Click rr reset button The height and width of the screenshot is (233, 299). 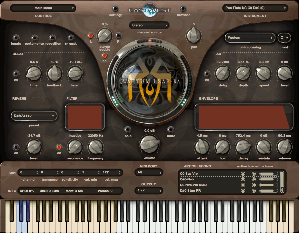[x=71, y=38]
